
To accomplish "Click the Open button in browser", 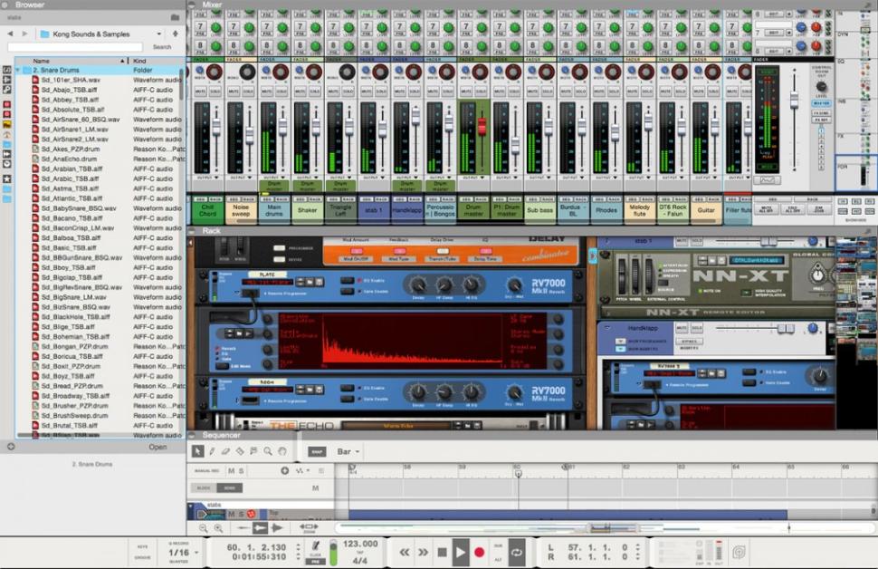I will (157, 447).
